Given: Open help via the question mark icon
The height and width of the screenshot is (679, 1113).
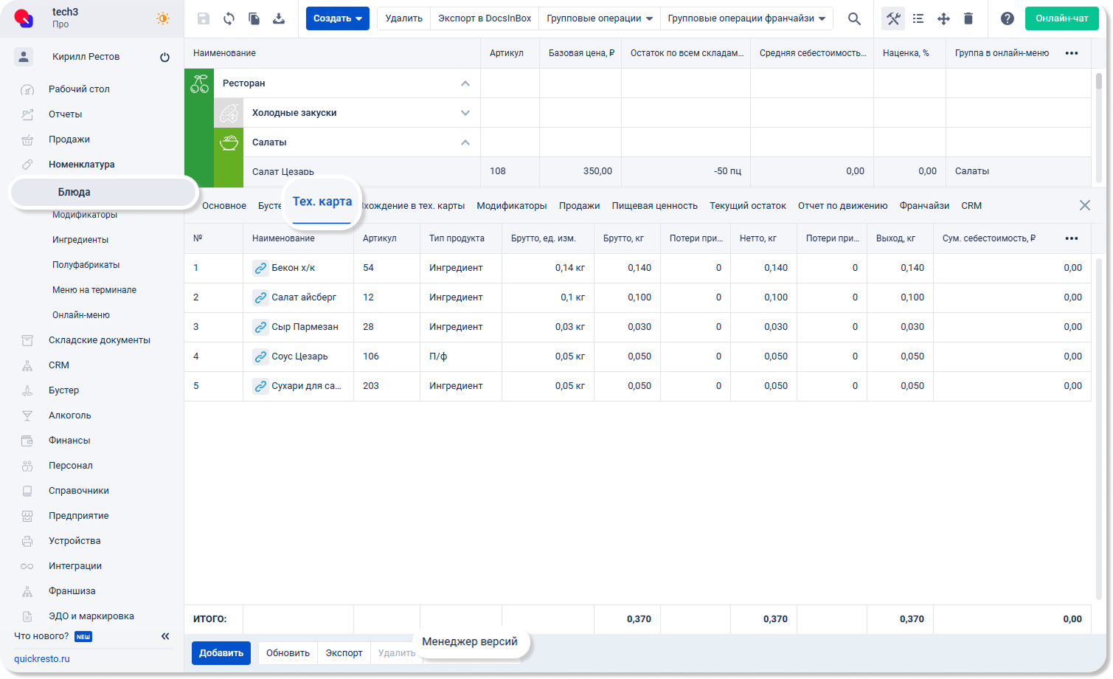Looking at the screenshot, I should (1007, 18).
